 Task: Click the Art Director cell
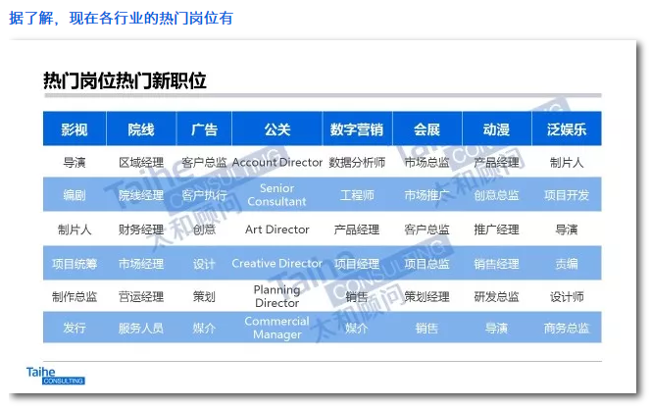click(x=276, y=229)
